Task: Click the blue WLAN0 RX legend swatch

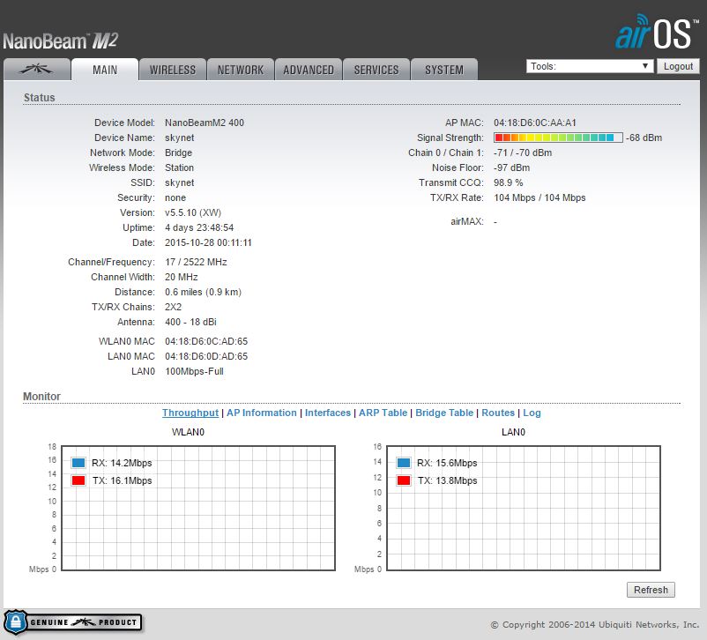Action: point(78,463)
